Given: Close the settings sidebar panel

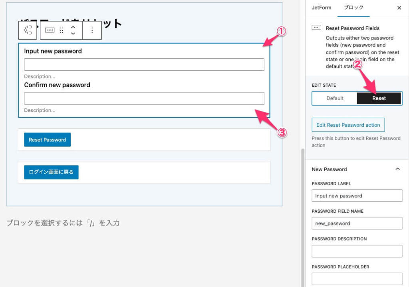Looking at the screenshot, I should [399, 8].
